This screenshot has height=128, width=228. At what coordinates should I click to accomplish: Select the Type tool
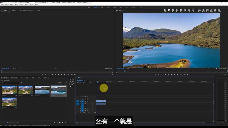(73, 86)
